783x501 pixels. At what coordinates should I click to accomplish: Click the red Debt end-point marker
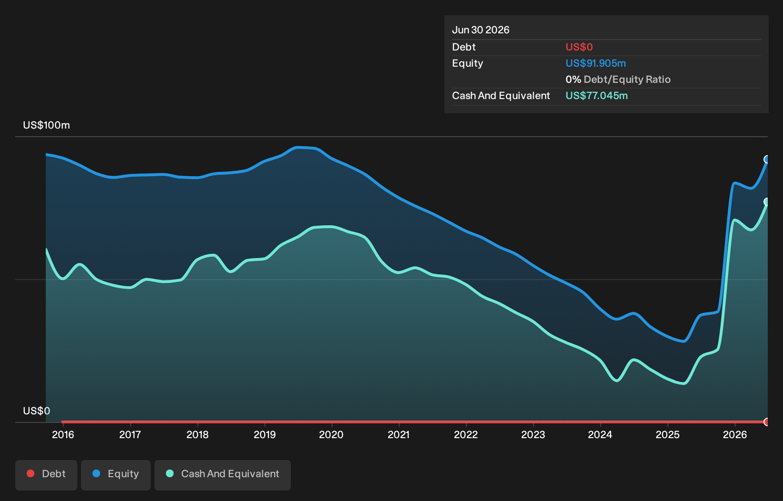[x=767, y=421]
